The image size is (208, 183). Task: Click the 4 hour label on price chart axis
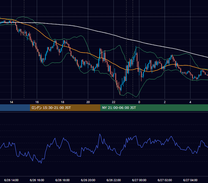coord(190,102)
